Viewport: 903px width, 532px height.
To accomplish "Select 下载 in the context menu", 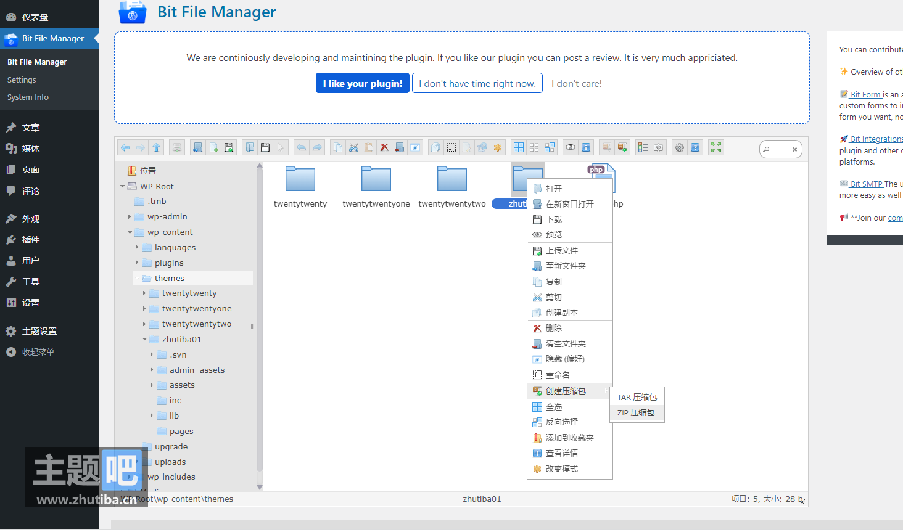I will pyautogui.click(x=570, y=219).
